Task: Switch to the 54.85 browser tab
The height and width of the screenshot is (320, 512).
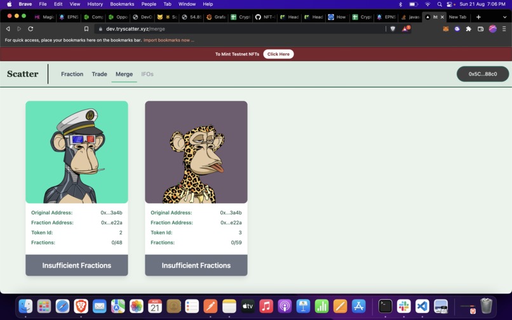Action: pos(192,17)
